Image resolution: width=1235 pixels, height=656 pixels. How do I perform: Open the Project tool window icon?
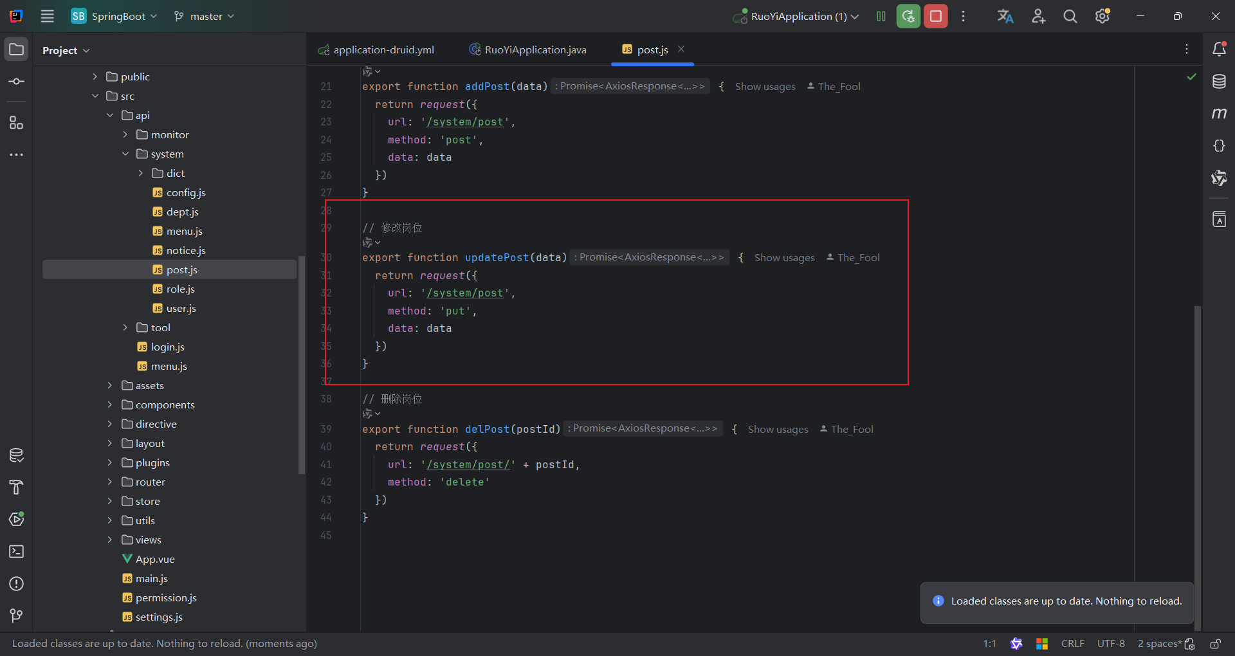pyautogui.click(x=17, y=50)
